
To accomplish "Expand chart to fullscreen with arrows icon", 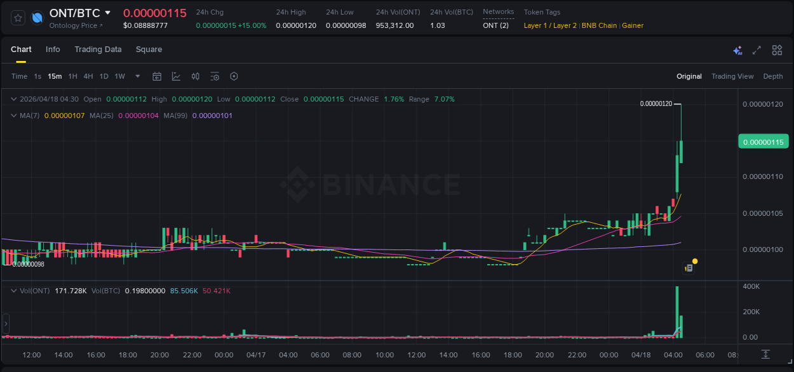I will tap(757, 50).
